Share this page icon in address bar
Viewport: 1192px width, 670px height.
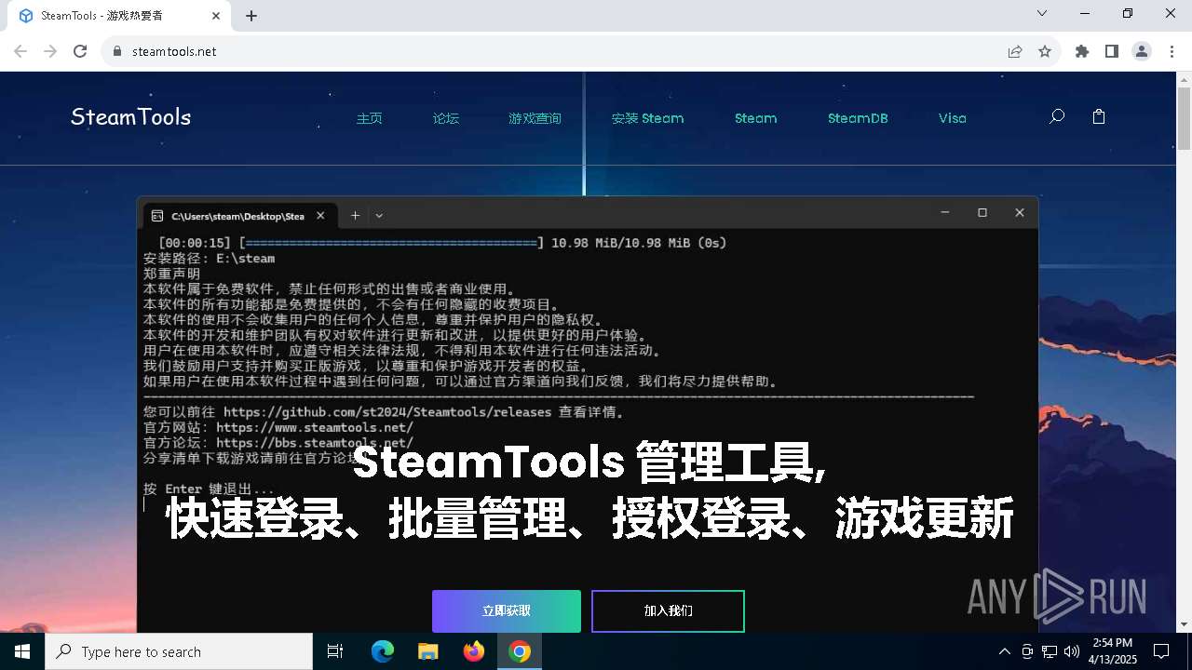pyautogui.click(x=1015, y=51)
